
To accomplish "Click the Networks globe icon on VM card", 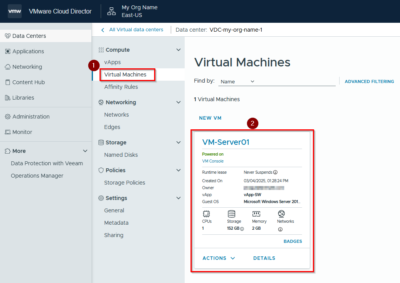I will click(282, 214).
